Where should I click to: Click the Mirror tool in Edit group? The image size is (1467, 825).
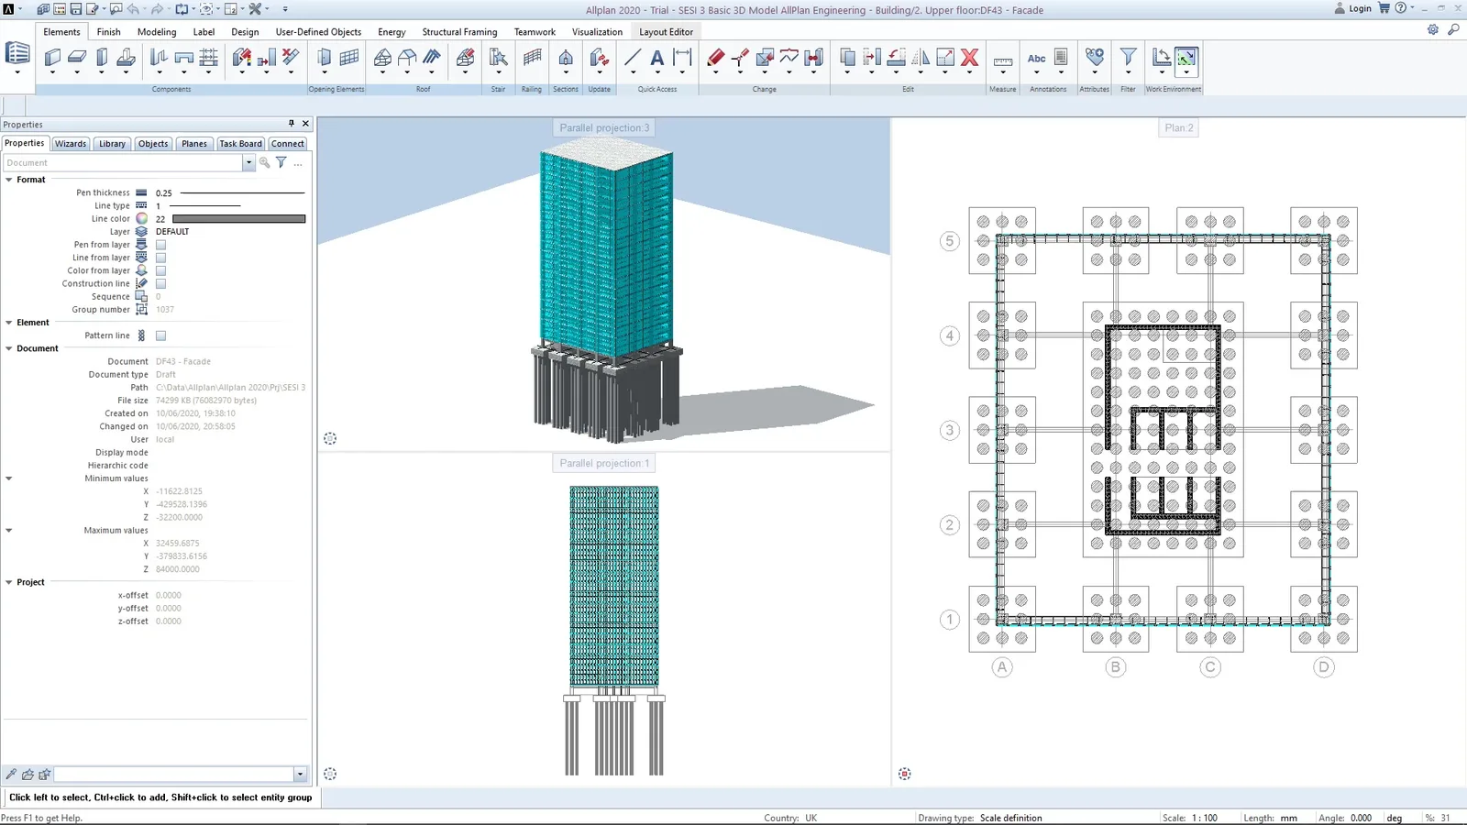(x=921, y=58)
